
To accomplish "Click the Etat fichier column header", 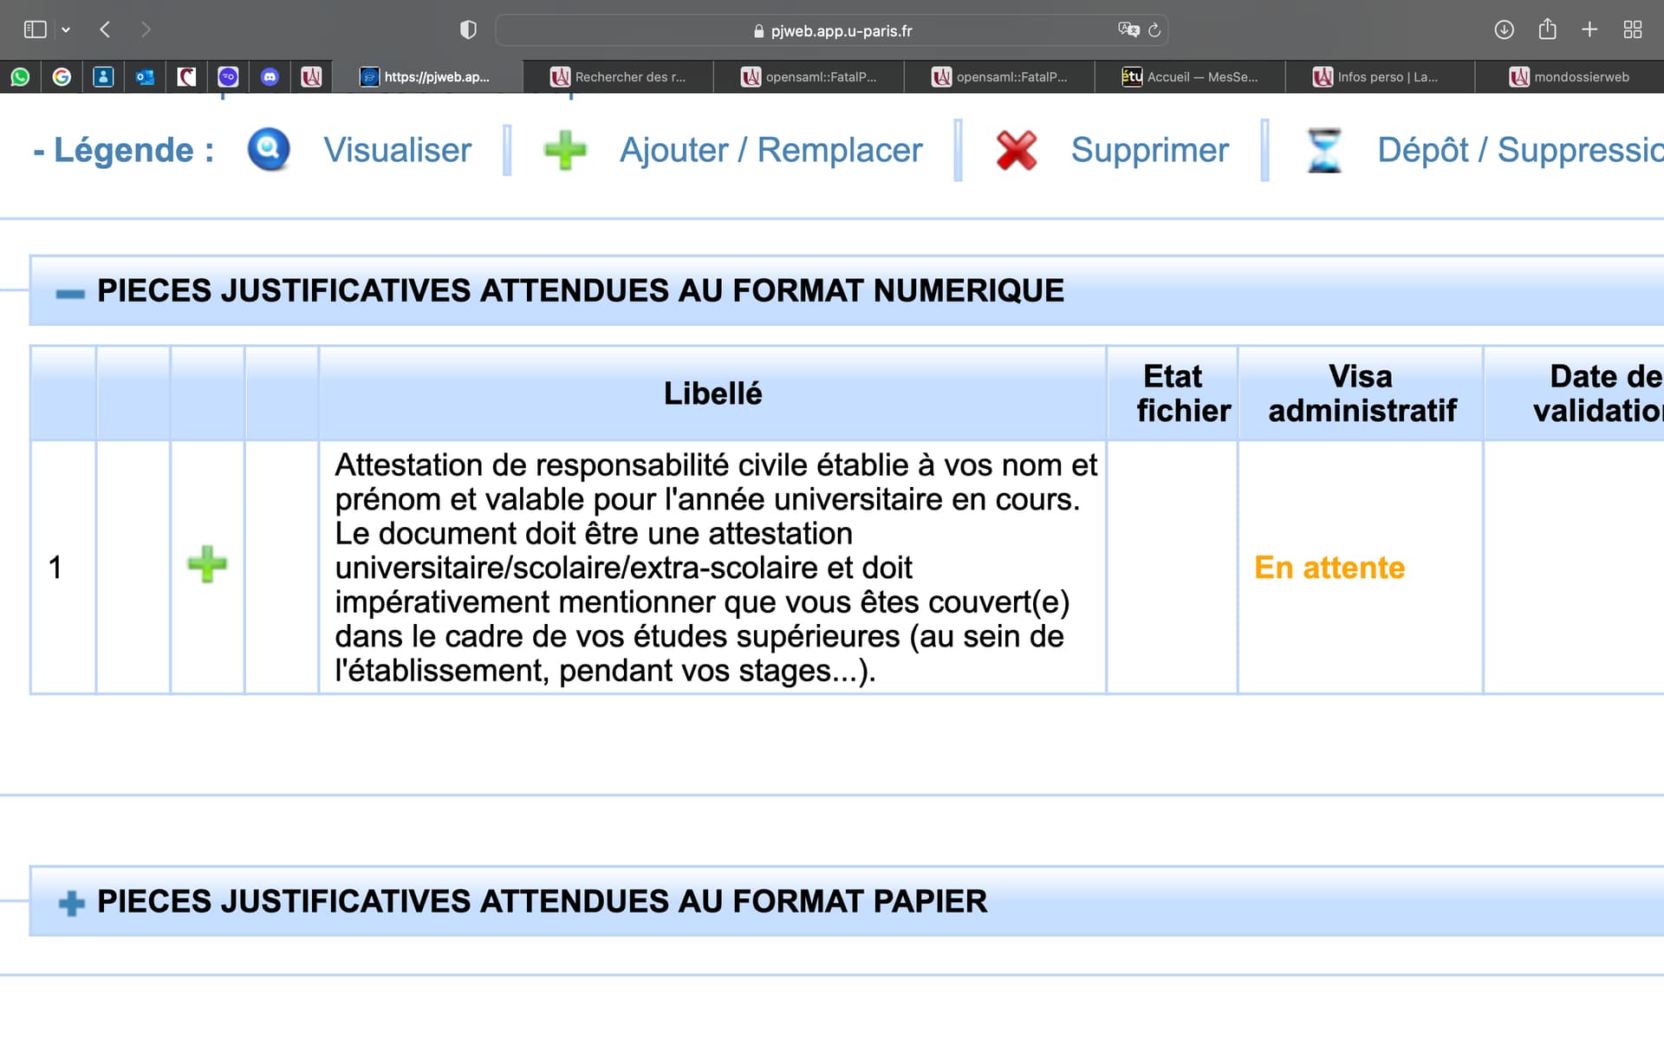I will point(1173,393).
